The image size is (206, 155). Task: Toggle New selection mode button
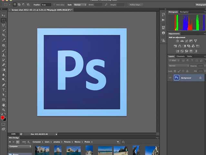(x=15, y=5)
